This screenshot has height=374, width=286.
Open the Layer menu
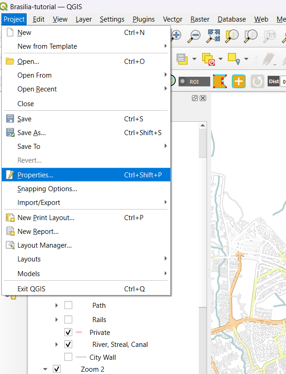coord(84,19)
